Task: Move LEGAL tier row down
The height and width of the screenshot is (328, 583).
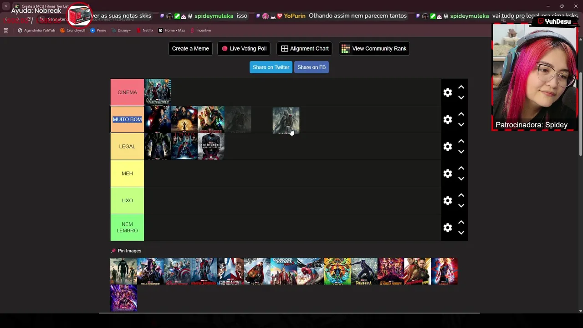Action: (461, 152)
